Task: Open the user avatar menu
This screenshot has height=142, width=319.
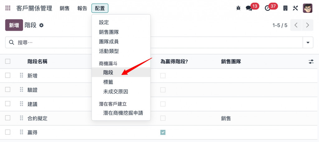Action: point(307,8)
